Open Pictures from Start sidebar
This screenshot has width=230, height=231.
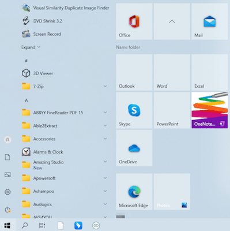click(x=7, y=174)
